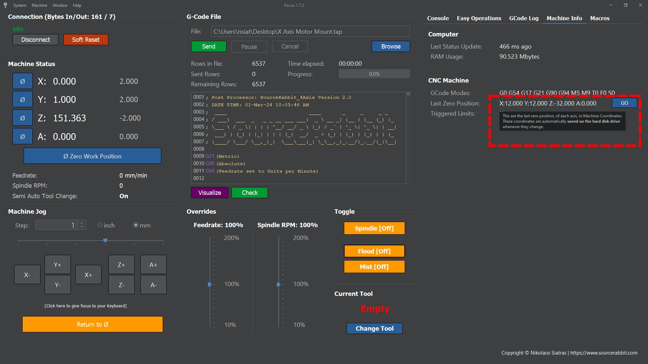Zero the Y axis with Ø button

23,99
